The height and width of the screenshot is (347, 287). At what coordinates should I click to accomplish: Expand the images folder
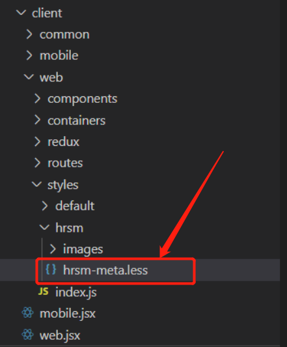83,249
